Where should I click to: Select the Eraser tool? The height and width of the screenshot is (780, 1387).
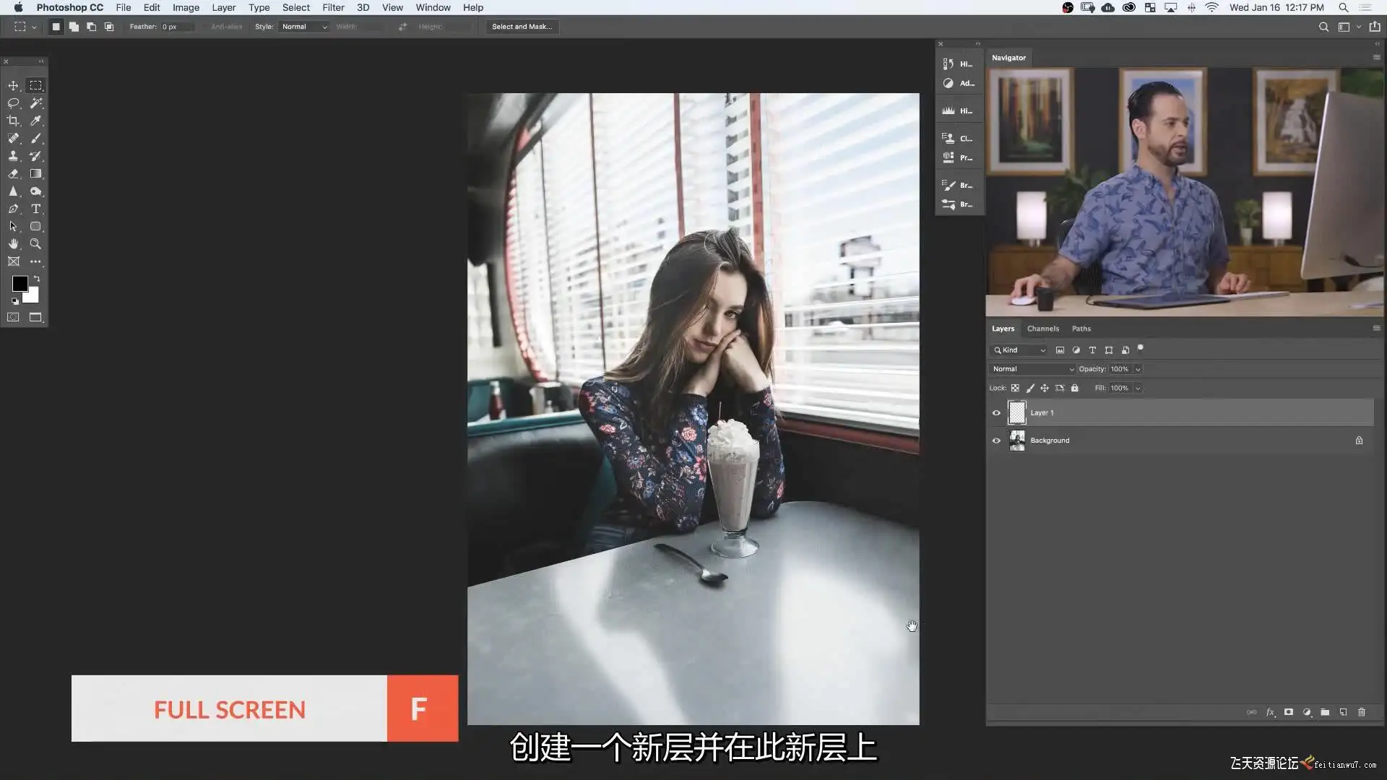[13, 174]
